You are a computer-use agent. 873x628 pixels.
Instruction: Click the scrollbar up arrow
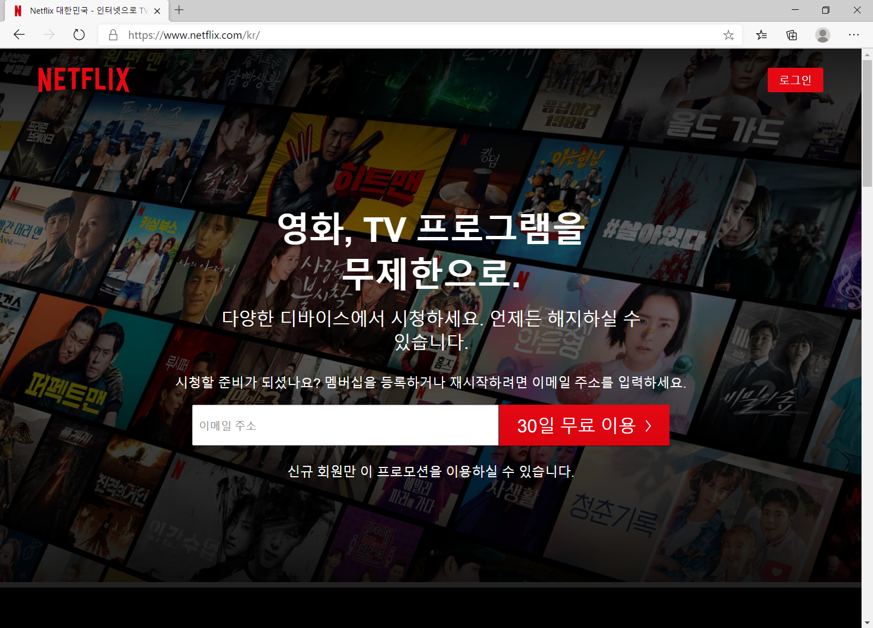click(867, 55)
